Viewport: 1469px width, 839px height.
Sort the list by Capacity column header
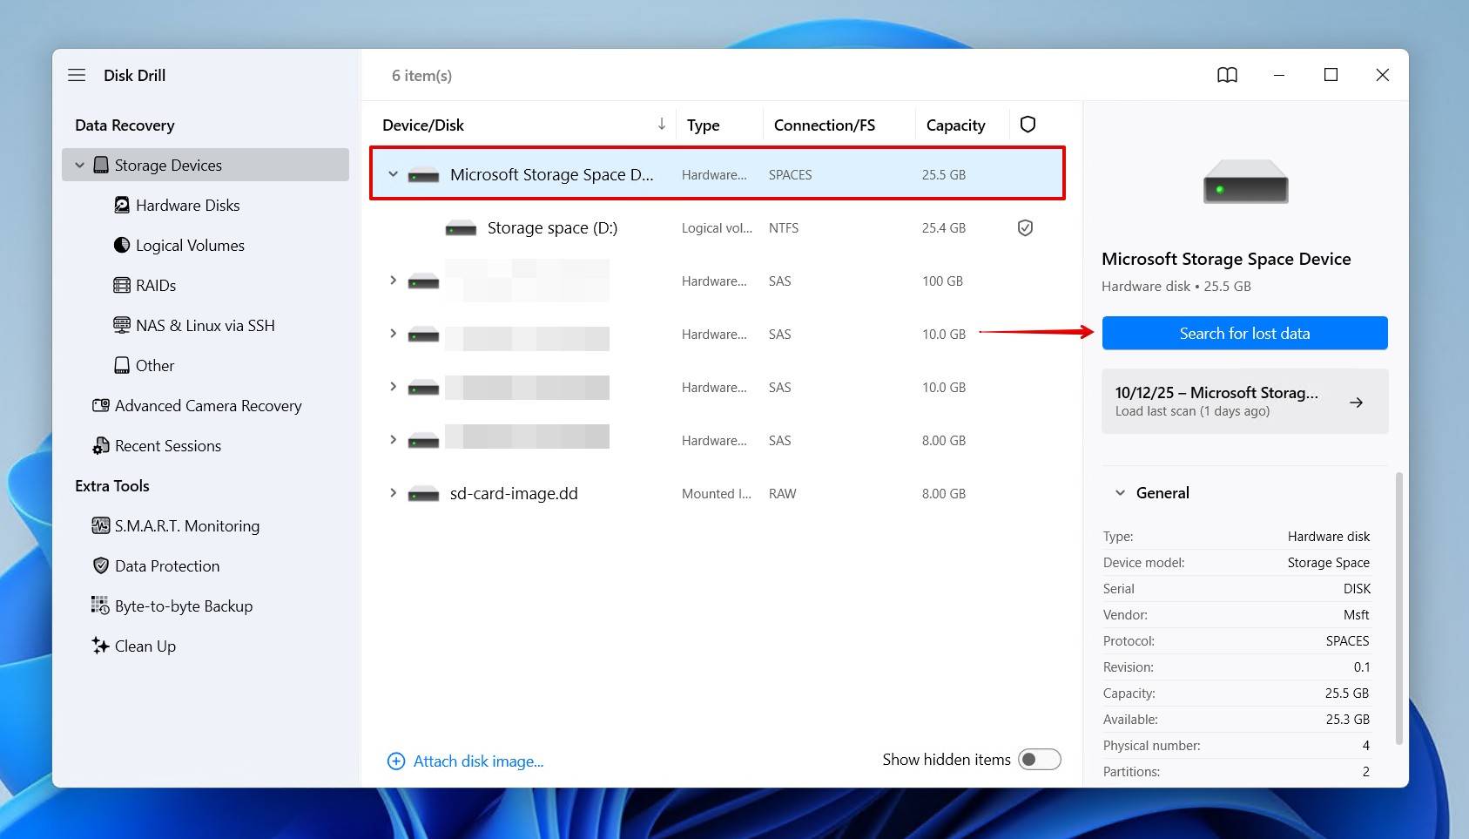(955, 125)
